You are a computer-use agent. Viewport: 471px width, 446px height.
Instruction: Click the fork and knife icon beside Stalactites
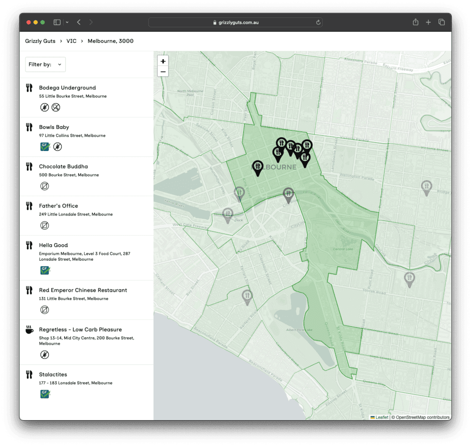pos(29,375)
